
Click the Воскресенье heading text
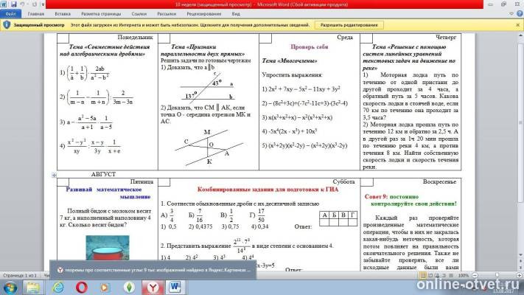pos(439,182)
